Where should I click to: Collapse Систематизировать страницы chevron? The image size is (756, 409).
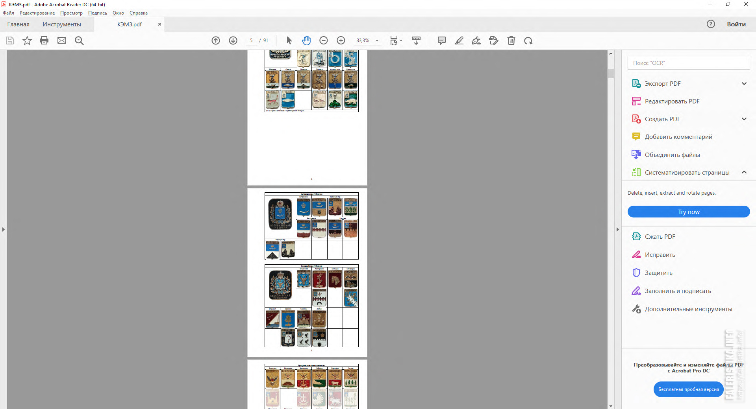(x=744, y=172)
